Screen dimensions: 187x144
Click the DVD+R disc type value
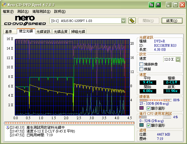[x=159, y=41]
